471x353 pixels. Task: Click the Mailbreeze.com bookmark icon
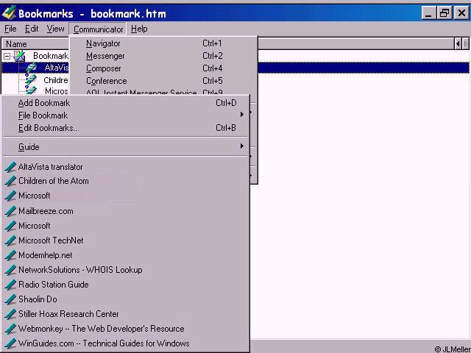(x=10, y=211)
